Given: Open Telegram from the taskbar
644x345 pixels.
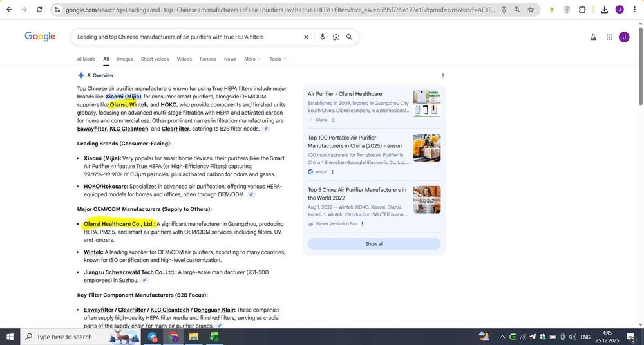Looking at the screenshot, I should click(x=153, y=337).
